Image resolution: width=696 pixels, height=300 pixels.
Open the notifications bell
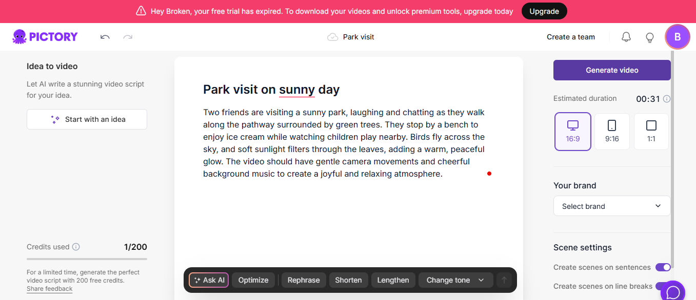pos(626,37)
